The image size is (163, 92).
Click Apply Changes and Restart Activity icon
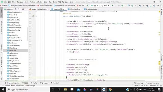(x=116, y=6)
